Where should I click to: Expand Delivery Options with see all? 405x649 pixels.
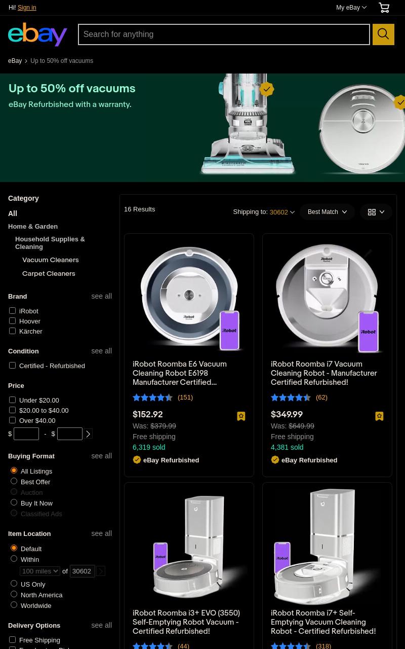(x=101, y=625)
